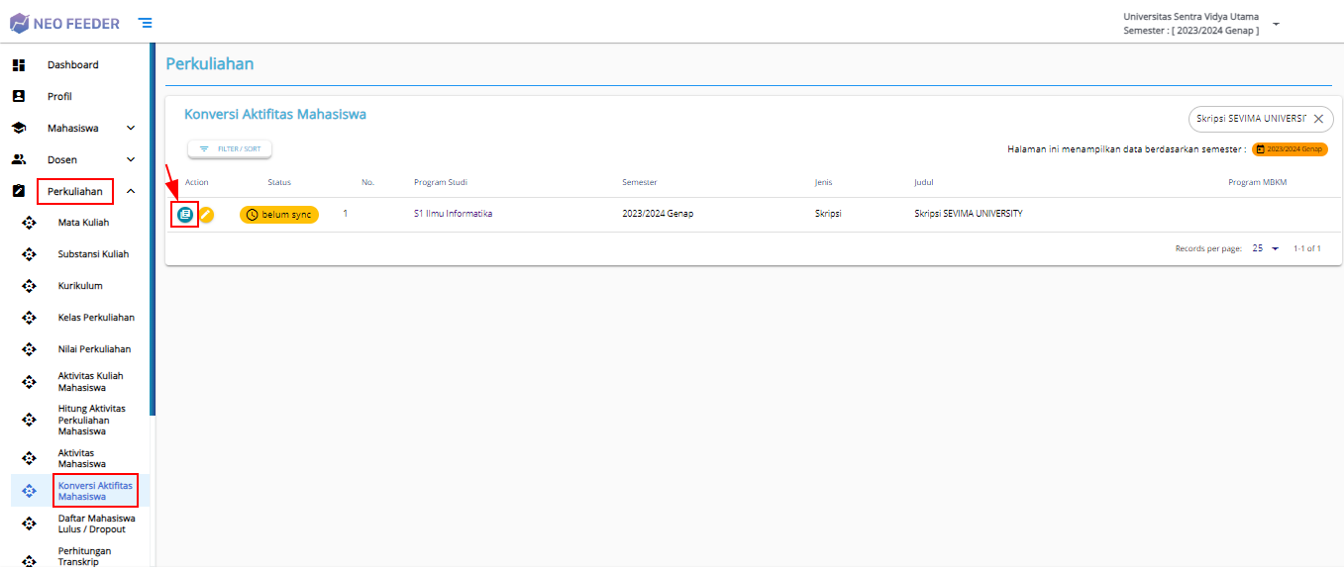
Task: Click the Judul column header
Action: [x=924, y=183]
